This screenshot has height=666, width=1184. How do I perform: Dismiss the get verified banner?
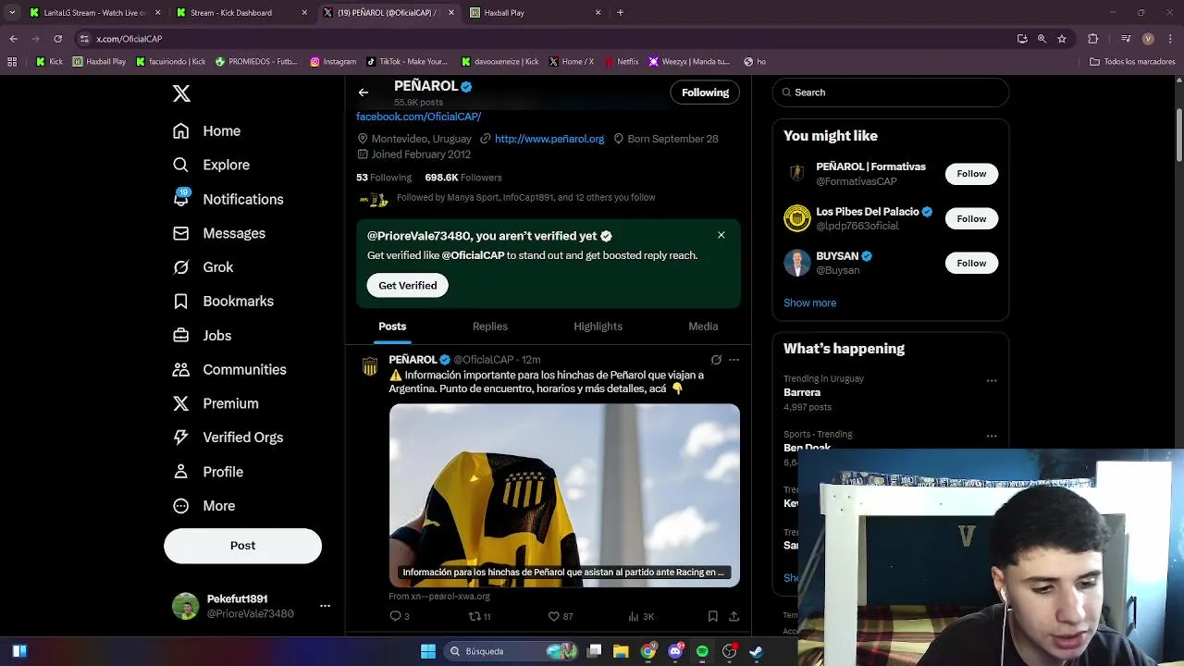pyautogui.click(x=721, y=235)
